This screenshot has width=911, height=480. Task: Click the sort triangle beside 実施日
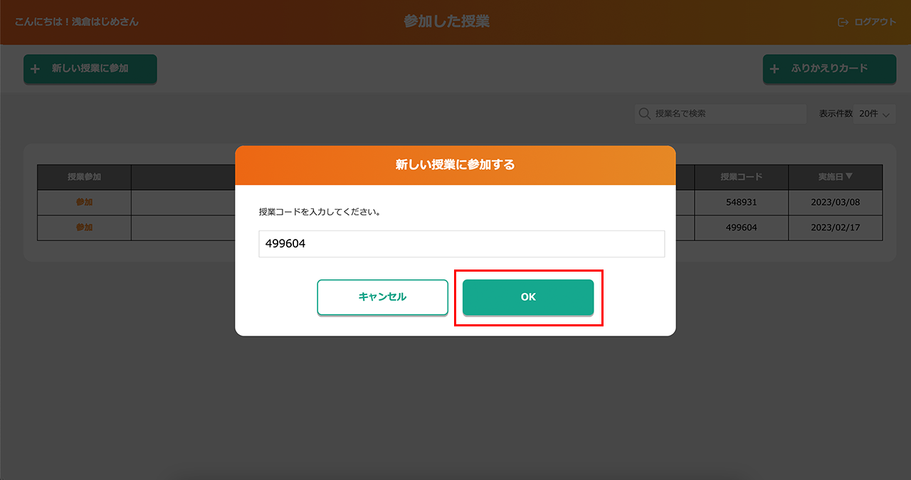pos(848,176)
